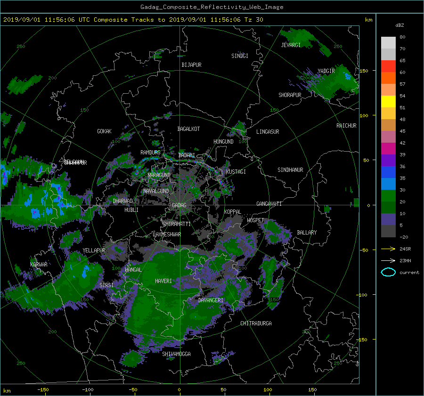Click the HANGAL city label
The image size is (424, 396).
133,270
